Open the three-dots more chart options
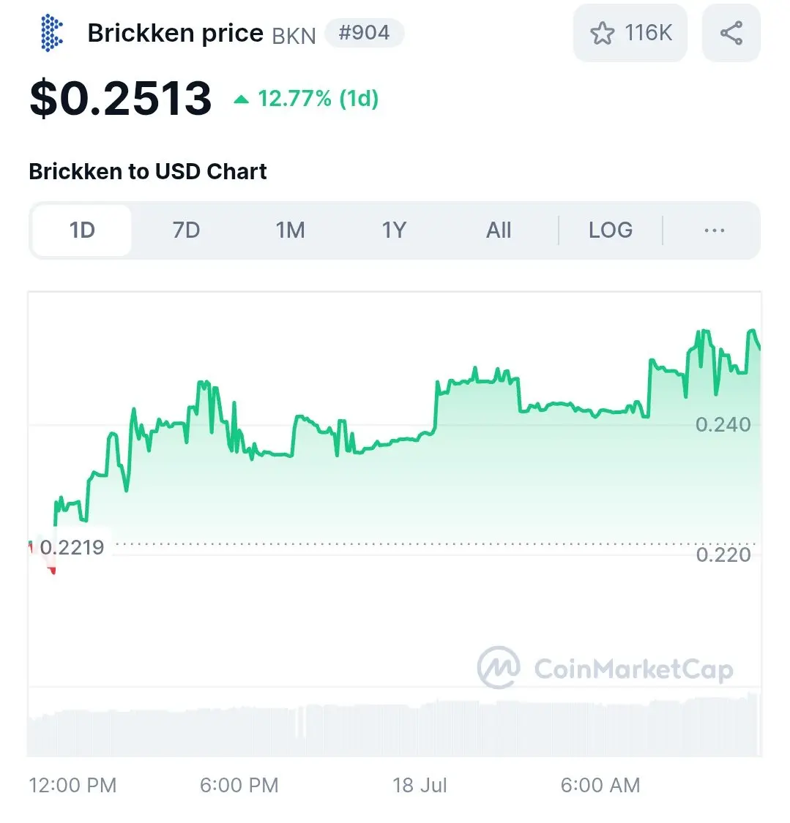This screenshot has height=823, width=790. 715,230
